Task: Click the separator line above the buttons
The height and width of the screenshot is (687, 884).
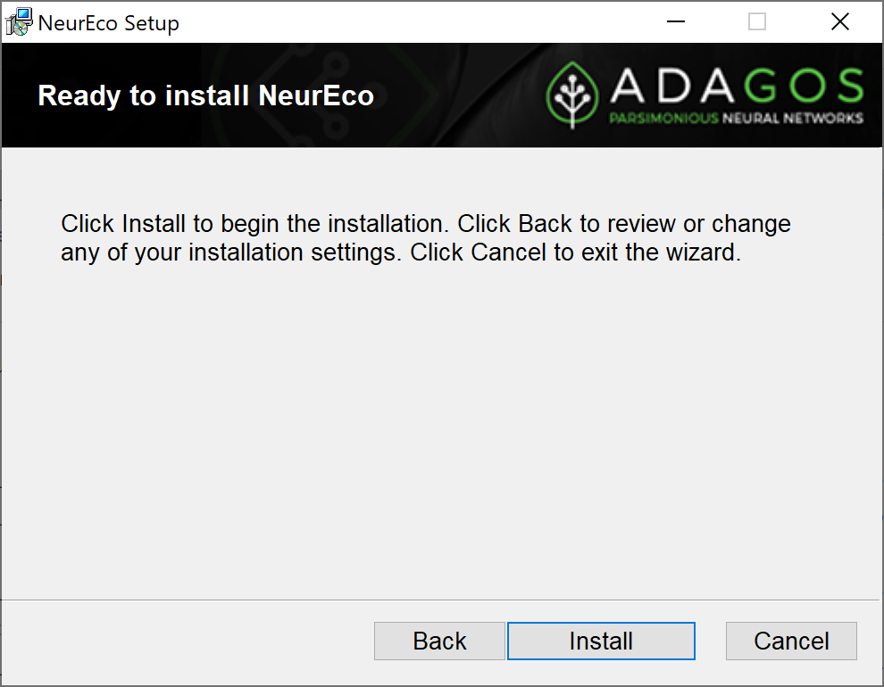Action: point(440,600)
